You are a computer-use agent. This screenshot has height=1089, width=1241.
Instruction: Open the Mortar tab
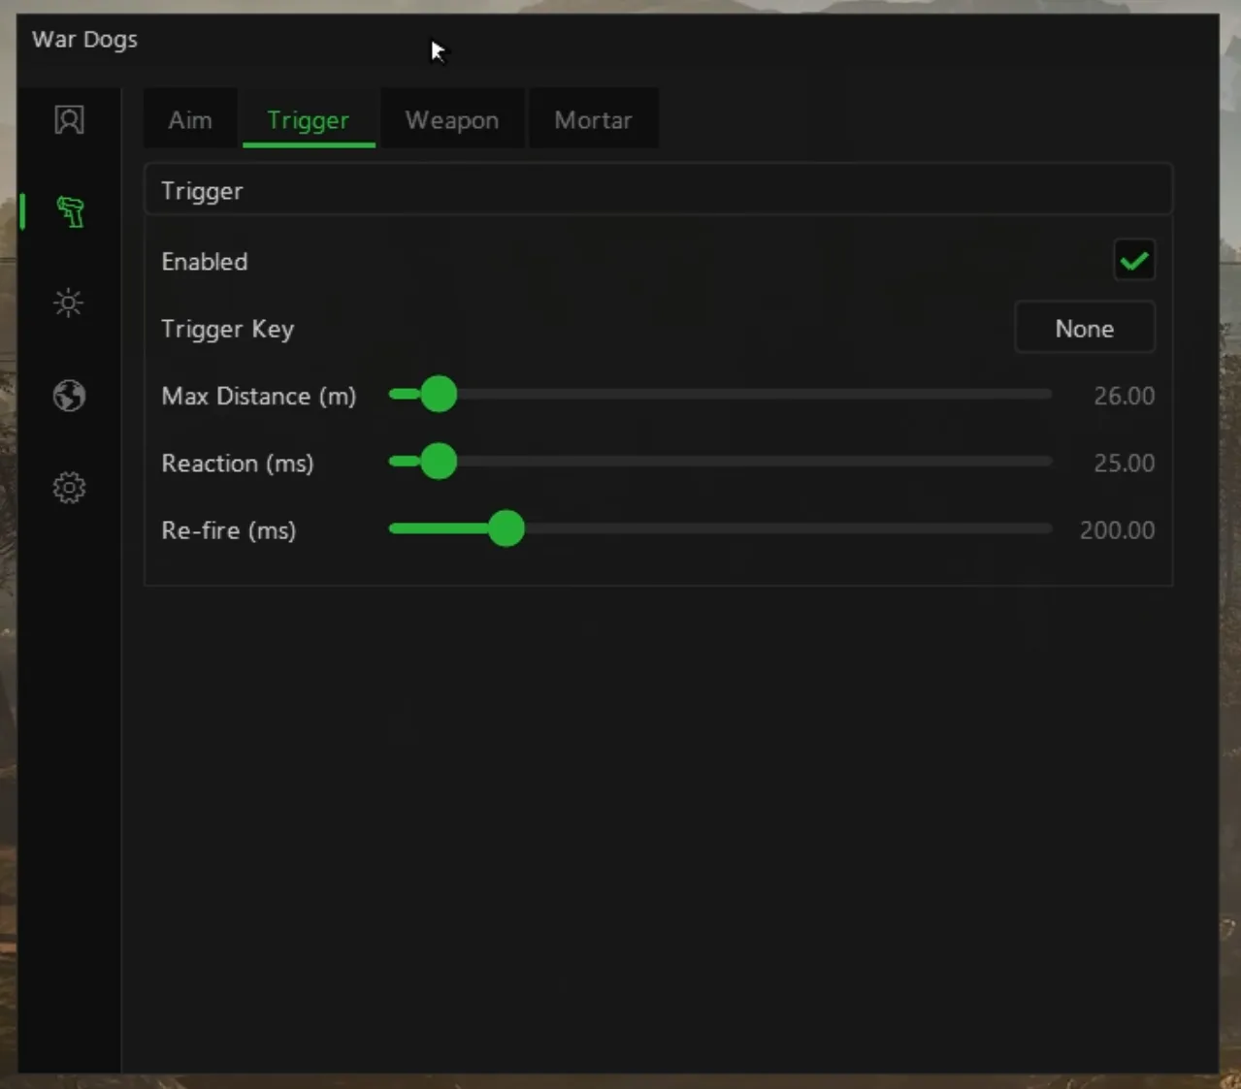point(593,119)
